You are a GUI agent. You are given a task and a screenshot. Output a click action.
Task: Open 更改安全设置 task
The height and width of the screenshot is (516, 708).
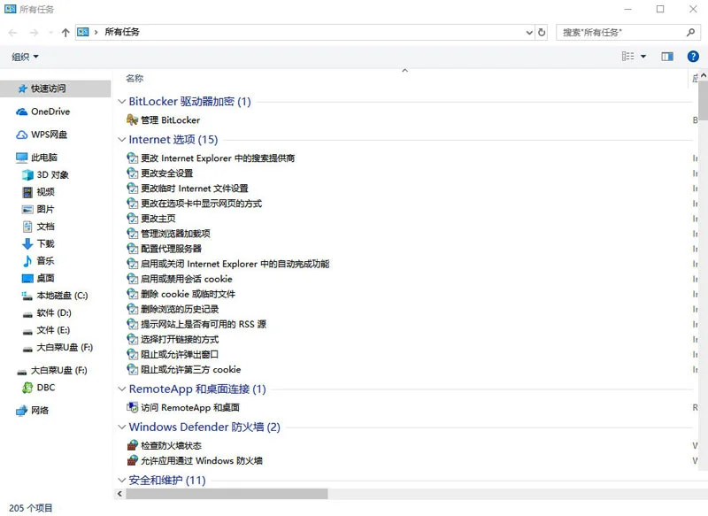point(167,173)
